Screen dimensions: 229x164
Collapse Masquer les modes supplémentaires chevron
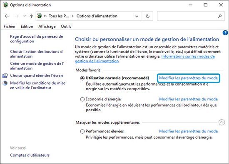222,122
